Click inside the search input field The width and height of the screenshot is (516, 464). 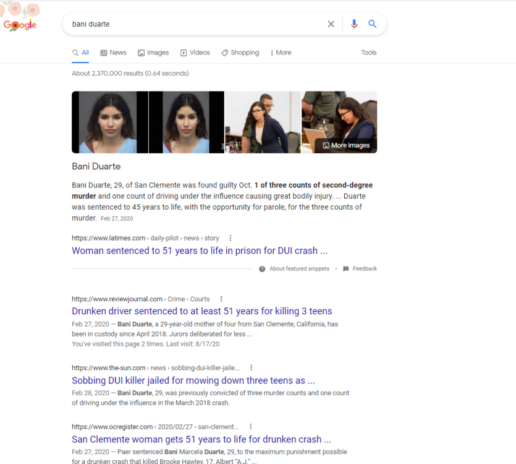pos(192,24)
